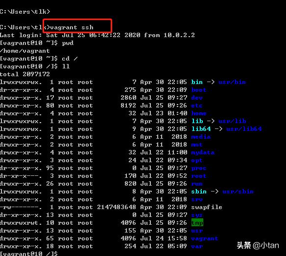Viewport: 286px width, 256px height.
Task: Click the 'sys' directory name
Action: tap(197, 215)
